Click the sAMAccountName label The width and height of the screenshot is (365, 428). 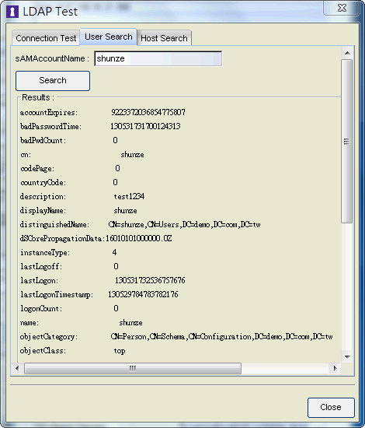(52, 58)
